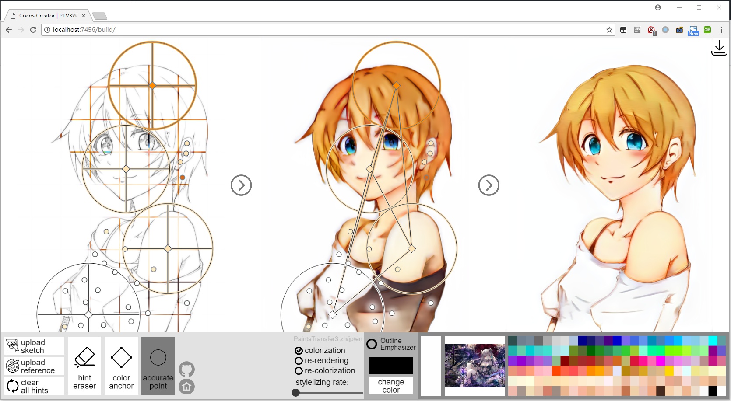Click the face color anchor diamond on sketch
The height and width of the screenshot is (401, 731).
pyautogui.click(x=126, y=169)
